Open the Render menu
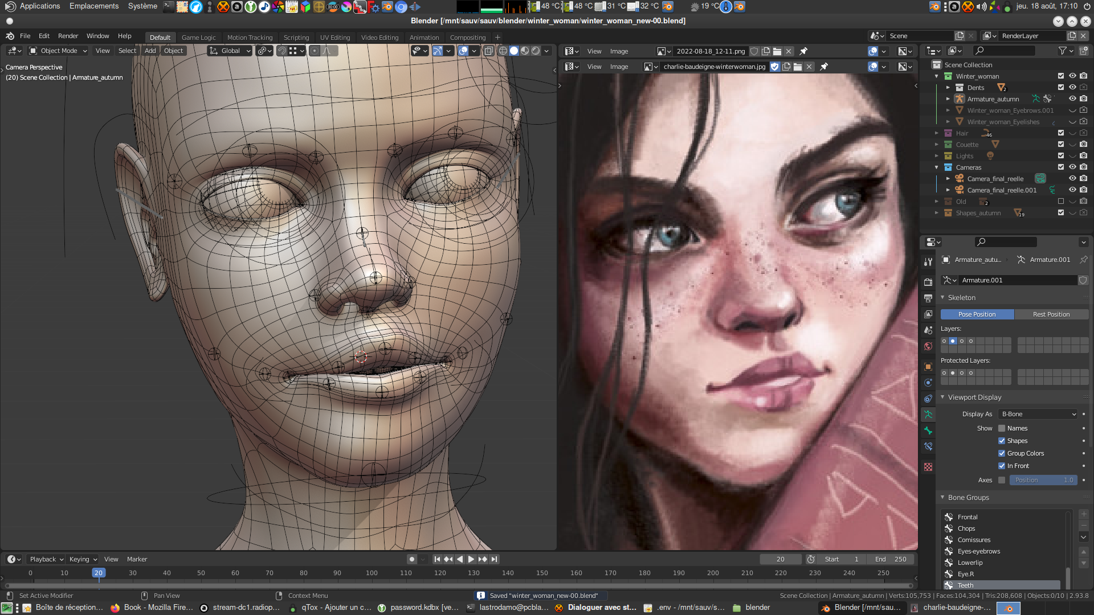 point(68,36)
